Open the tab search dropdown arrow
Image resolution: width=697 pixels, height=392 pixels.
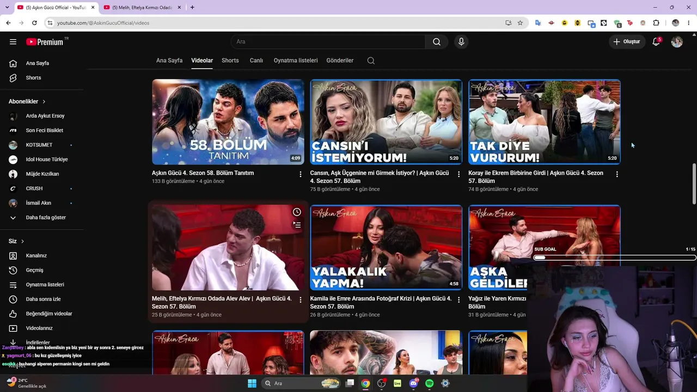pyautogui.click(x=7, y=7)
